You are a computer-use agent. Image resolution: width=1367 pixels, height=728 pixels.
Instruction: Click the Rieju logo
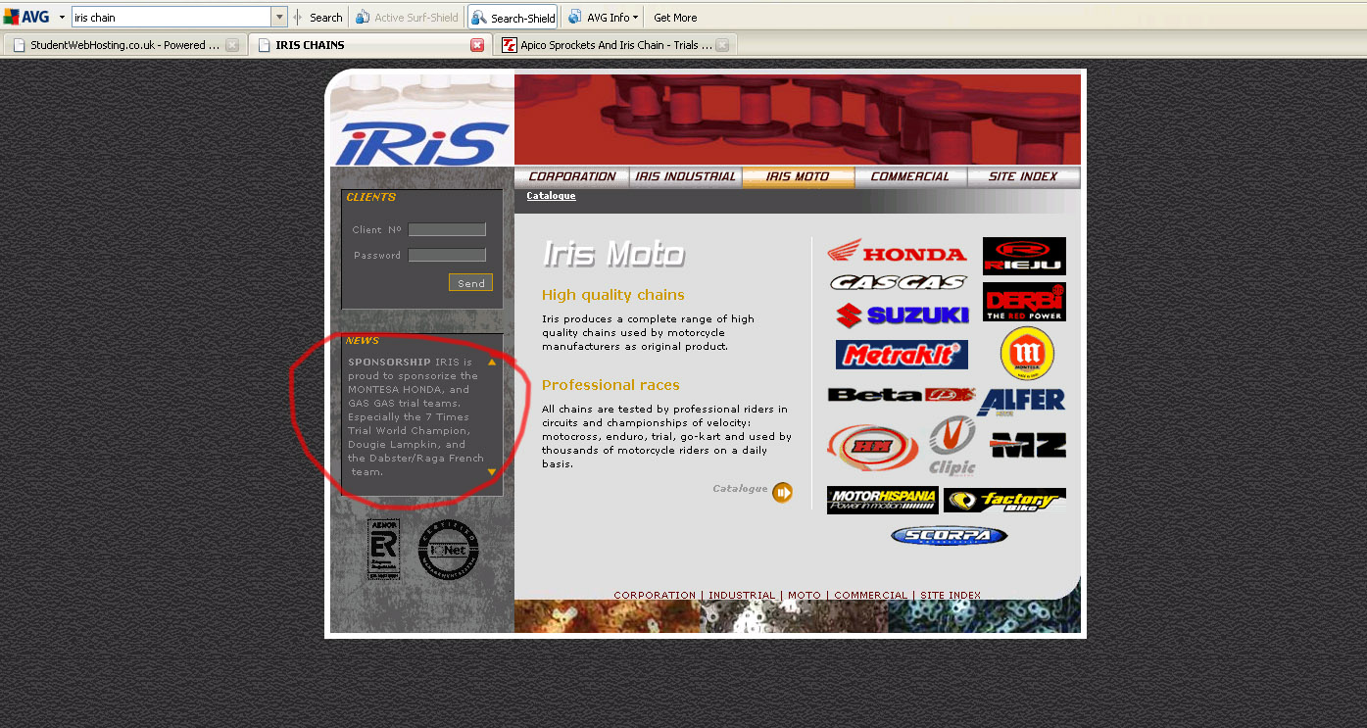click(1024, 256)
